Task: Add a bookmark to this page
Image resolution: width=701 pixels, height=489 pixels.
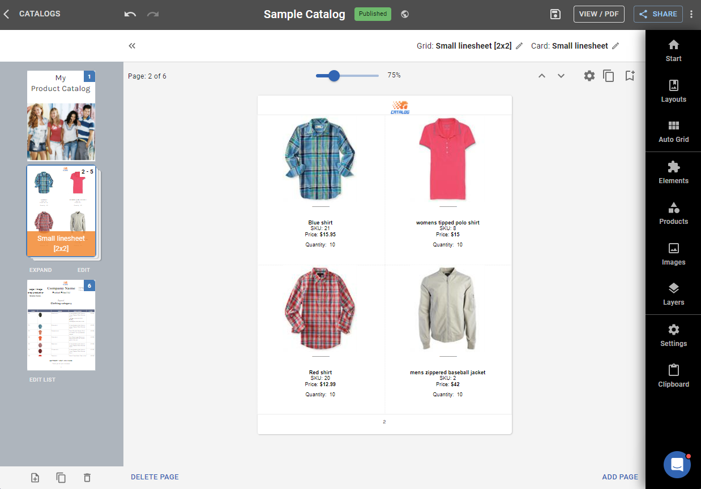Action: pyautogui.click(x=630, y=76)
